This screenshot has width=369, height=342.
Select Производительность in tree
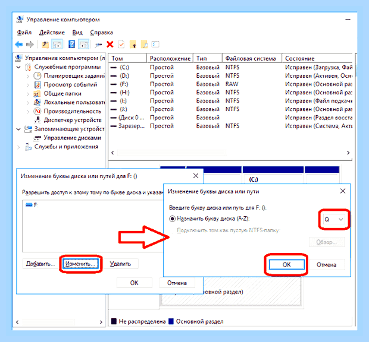pos(73,111)
